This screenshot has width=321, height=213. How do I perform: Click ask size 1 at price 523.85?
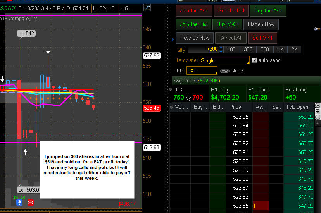[x=261, y=206]
